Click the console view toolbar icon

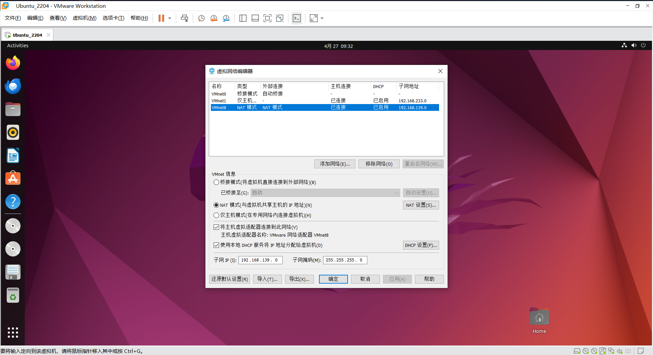click(297, 18)
